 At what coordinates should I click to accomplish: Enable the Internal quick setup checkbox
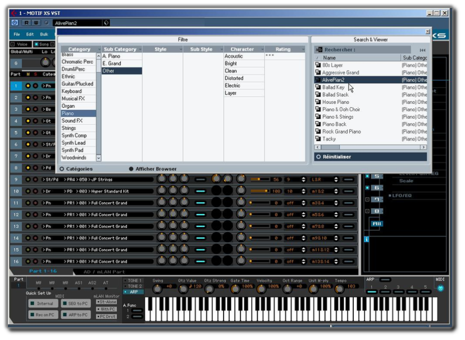point(32,303)
